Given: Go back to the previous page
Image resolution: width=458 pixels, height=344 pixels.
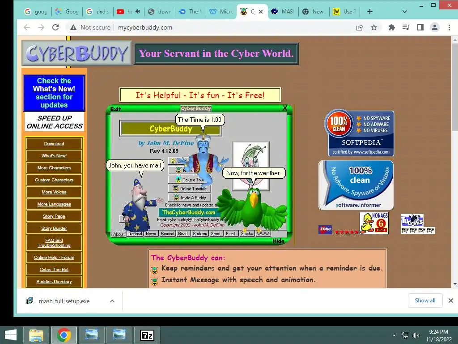Looking at the screenshot, I should (x=27, y=27).
